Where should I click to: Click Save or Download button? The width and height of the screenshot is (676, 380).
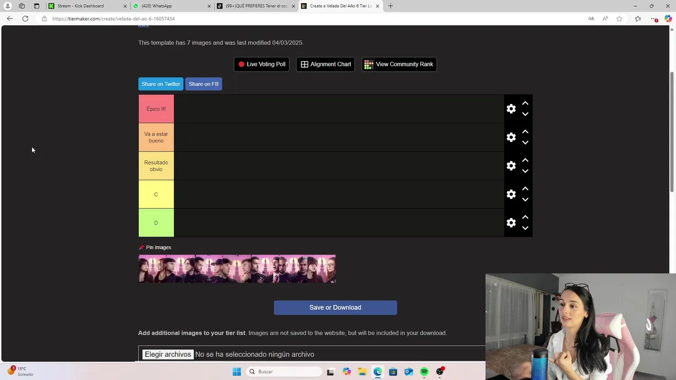(x=335, y=308)
